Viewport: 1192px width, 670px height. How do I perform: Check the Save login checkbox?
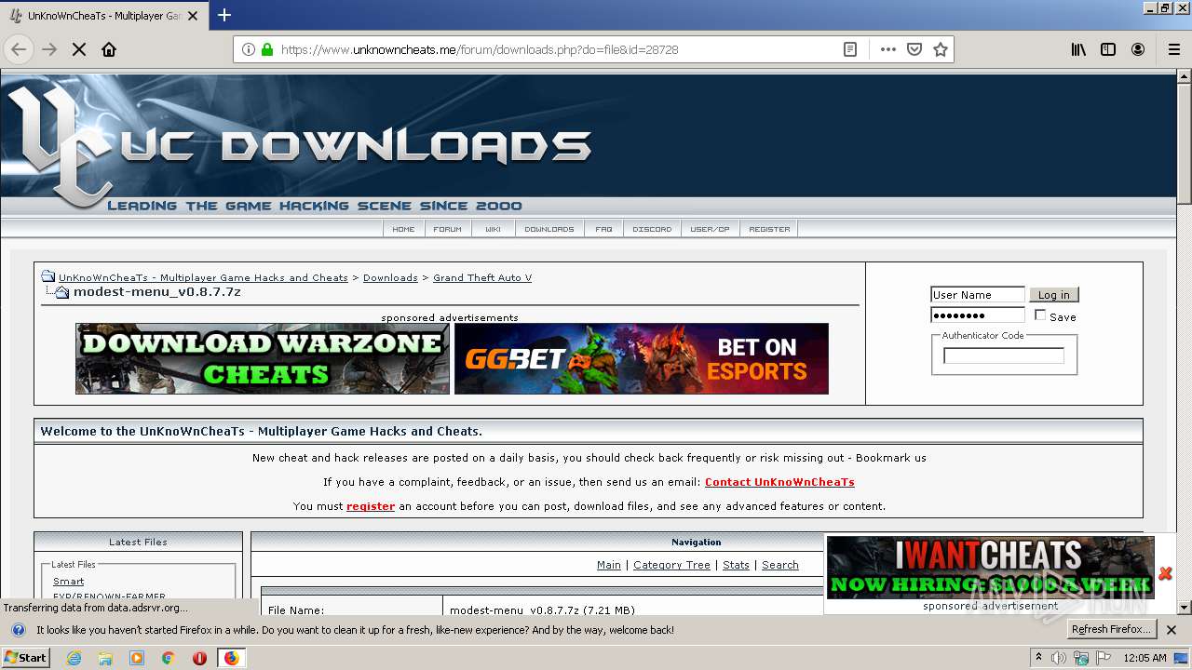pyautogui.click(x=1040, y=315)
